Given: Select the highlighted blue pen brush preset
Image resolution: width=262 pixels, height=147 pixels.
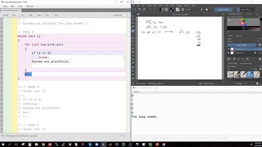Looking at the screenshot, I should 250,74.
